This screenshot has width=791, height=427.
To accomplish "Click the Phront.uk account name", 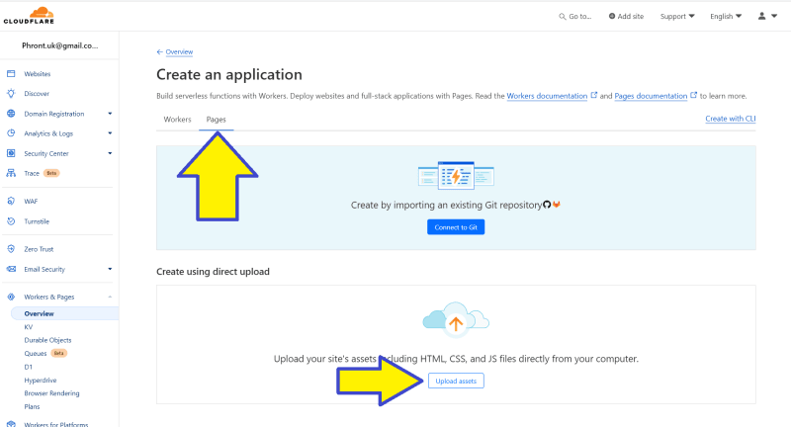I will pos(60,45).
